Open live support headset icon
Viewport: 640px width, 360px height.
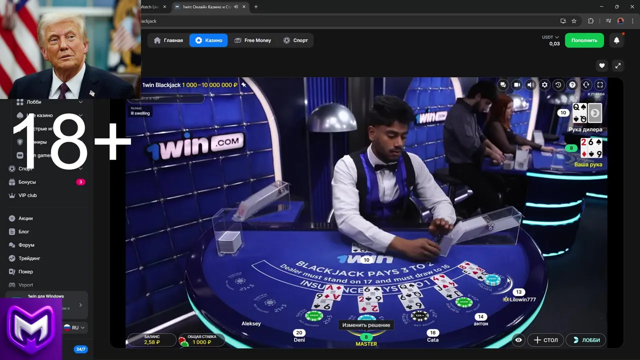click(x=586, y=85)
